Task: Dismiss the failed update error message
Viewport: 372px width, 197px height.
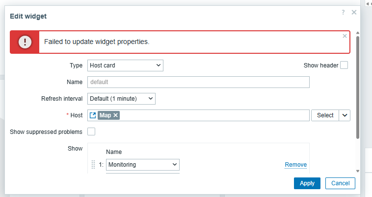Action: [345, 36]
